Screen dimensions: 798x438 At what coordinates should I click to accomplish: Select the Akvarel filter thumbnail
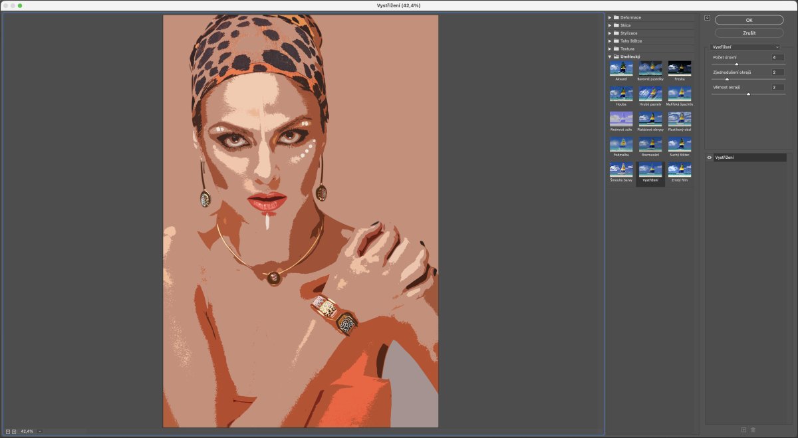[x=621, y=68]
